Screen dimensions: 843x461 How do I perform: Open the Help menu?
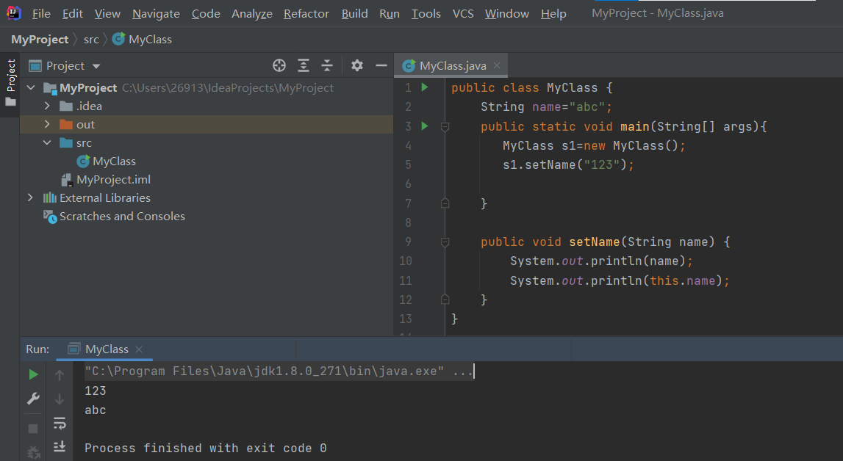(x=553, y=14)
